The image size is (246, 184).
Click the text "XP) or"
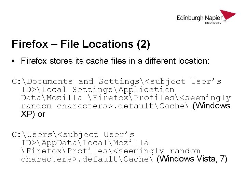[x=33, y=114]
